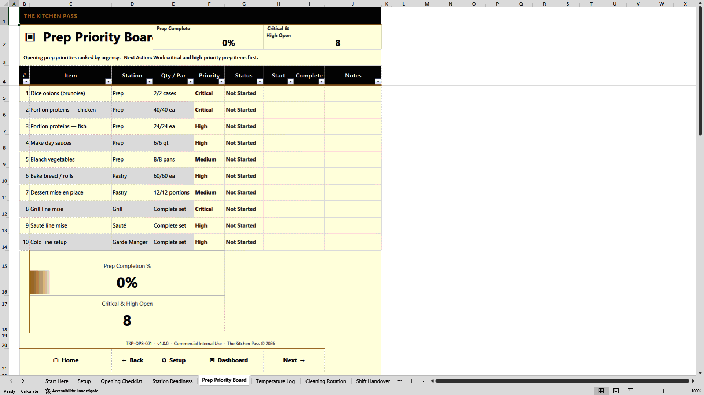Switch to Page Layout view icon
Screen dimensions: 704x395
point(616,391)
